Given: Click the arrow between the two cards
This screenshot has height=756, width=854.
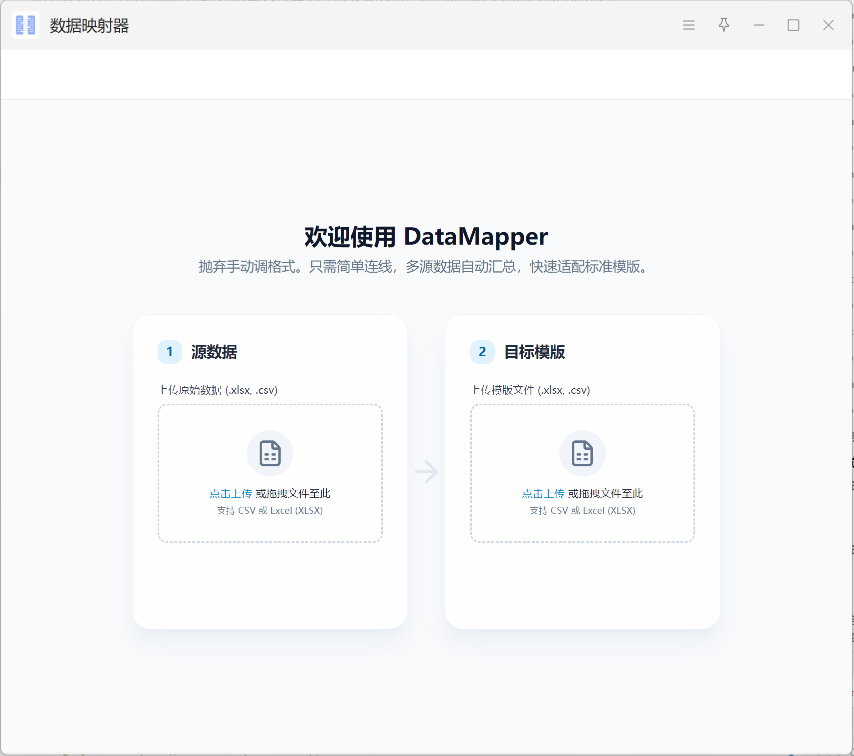Looking at the screenshot, I should click(x=426, y=472).
